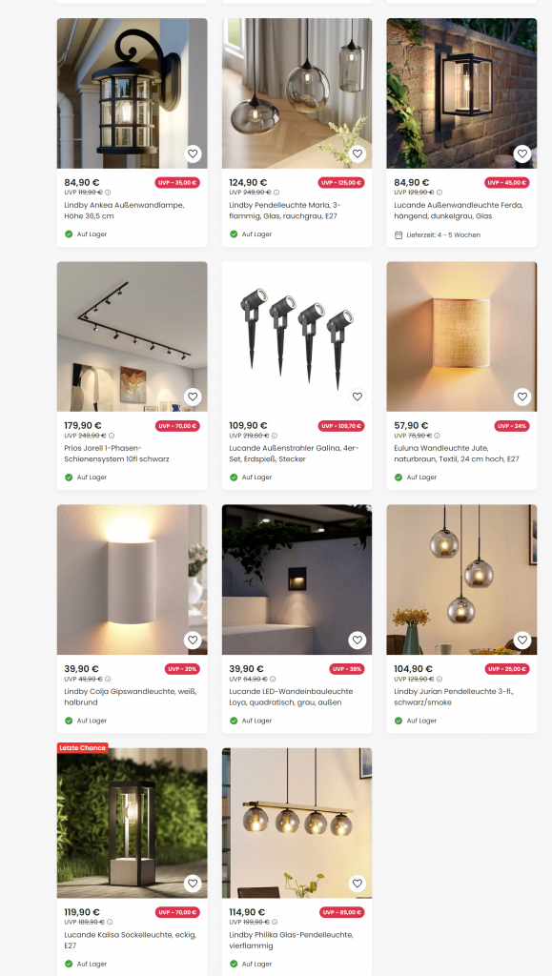This screenshot has height=976, width=552.
Task: View Prios Jorell 1-Phasen-Schienensystem title link
Action: click(116, 454)
